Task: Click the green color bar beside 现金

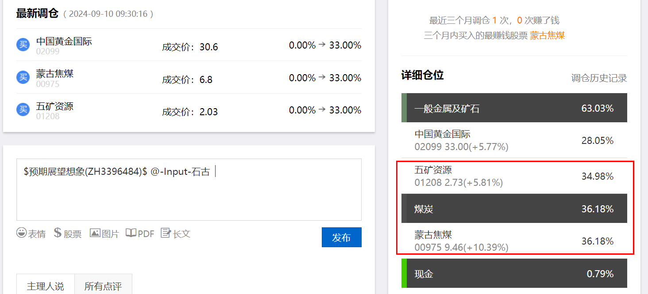Action: tap(404, 274)
